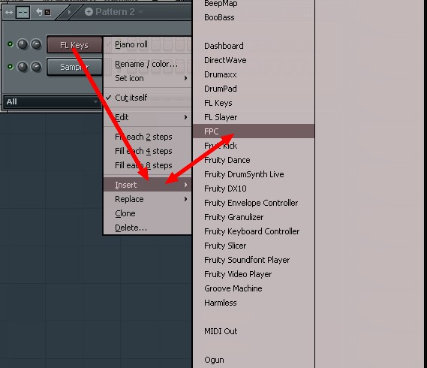This screenshot has width=427, height=368.
Task: Toggle the step/note view button with dashes
Action: coord(23,12)
